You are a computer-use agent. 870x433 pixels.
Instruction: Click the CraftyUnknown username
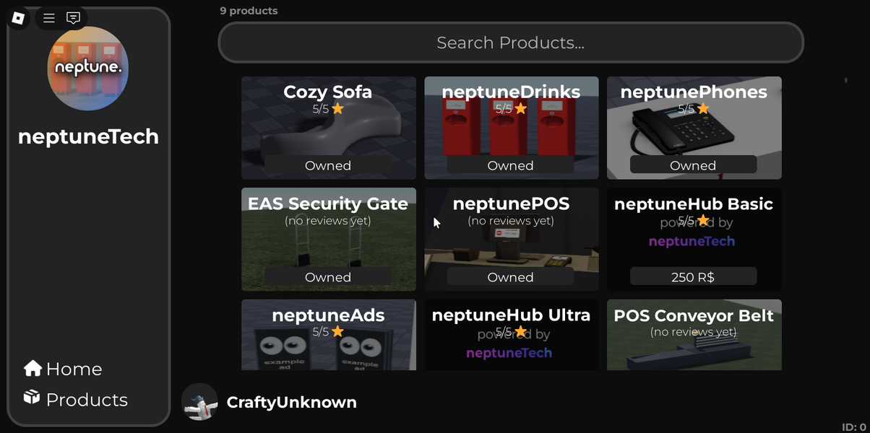(292, 402)
